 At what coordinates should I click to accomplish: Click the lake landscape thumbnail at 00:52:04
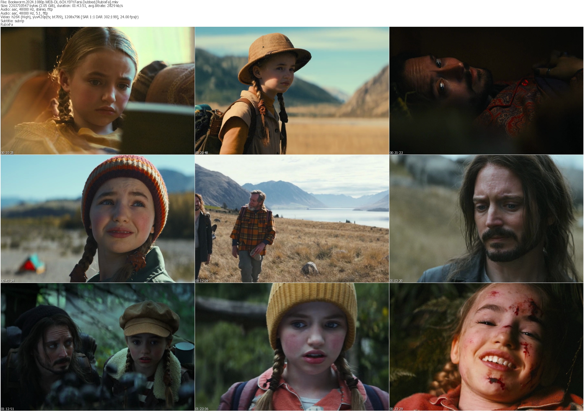tap(292, 219)
